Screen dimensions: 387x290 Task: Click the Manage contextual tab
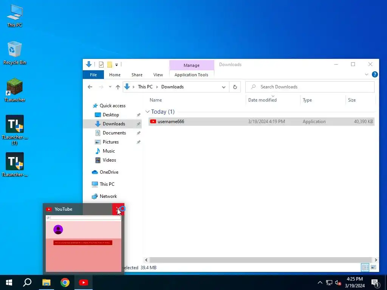click(192, 65)
